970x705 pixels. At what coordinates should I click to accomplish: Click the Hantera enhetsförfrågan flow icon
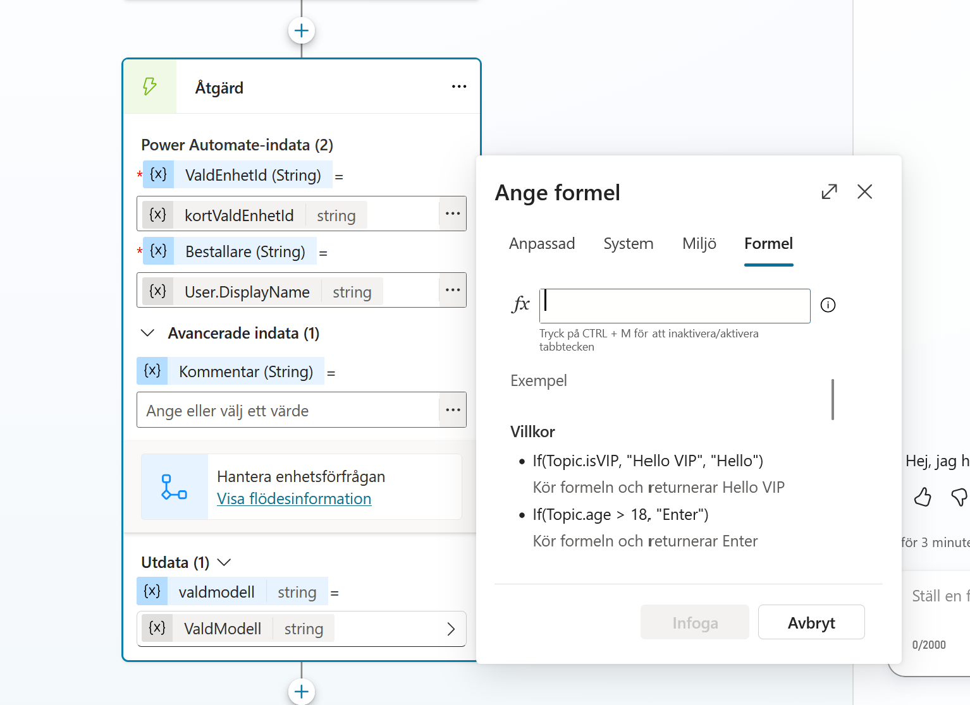(175, 487)
